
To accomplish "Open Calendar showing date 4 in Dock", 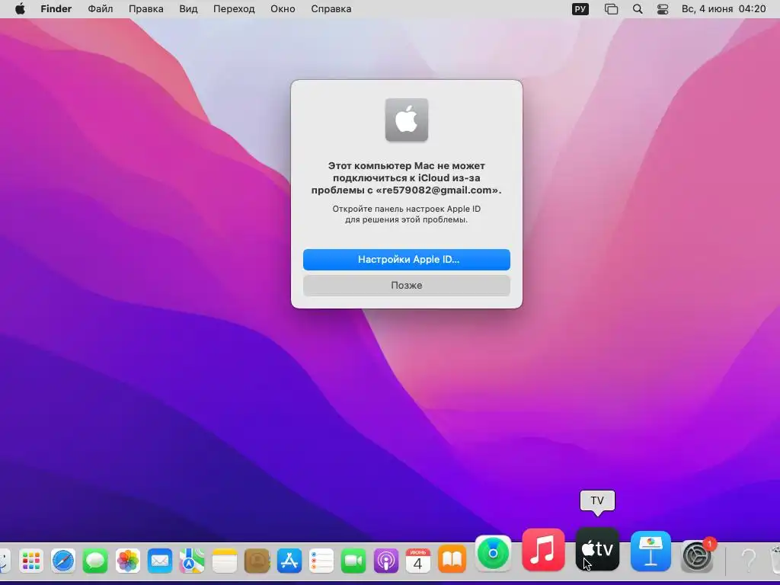I will click(x=418, y=561).
